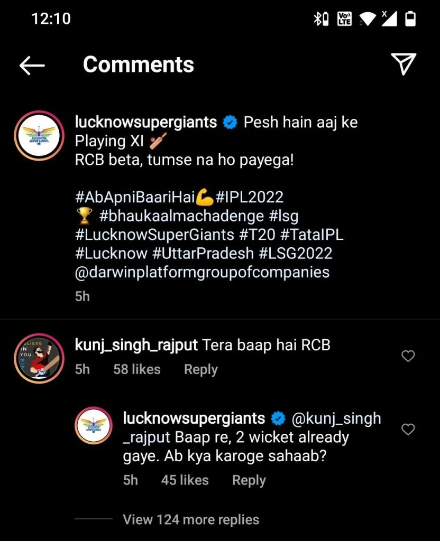This screenshot has height=541, width=440.
Task: Tap the battery icon in status bar
Action: pos(410,20)
